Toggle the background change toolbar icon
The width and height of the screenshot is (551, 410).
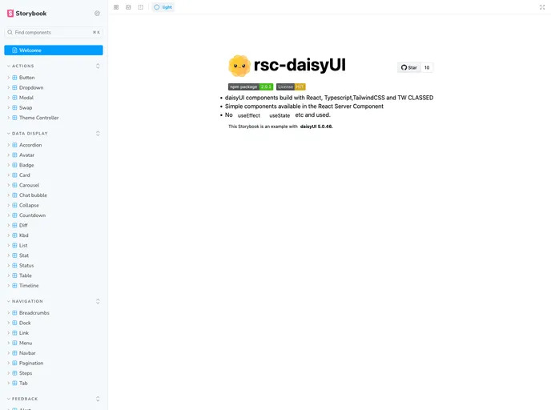click(x=129, y=7)
